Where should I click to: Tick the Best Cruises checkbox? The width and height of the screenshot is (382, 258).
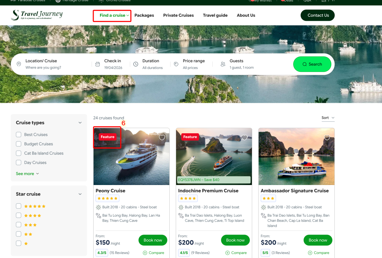[x=19, y=134]
